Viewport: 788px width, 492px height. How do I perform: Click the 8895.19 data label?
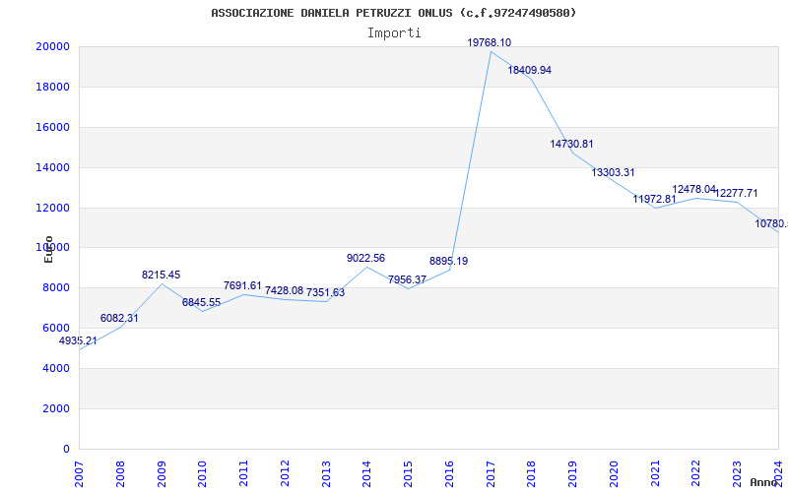click(x=448, y=262)
